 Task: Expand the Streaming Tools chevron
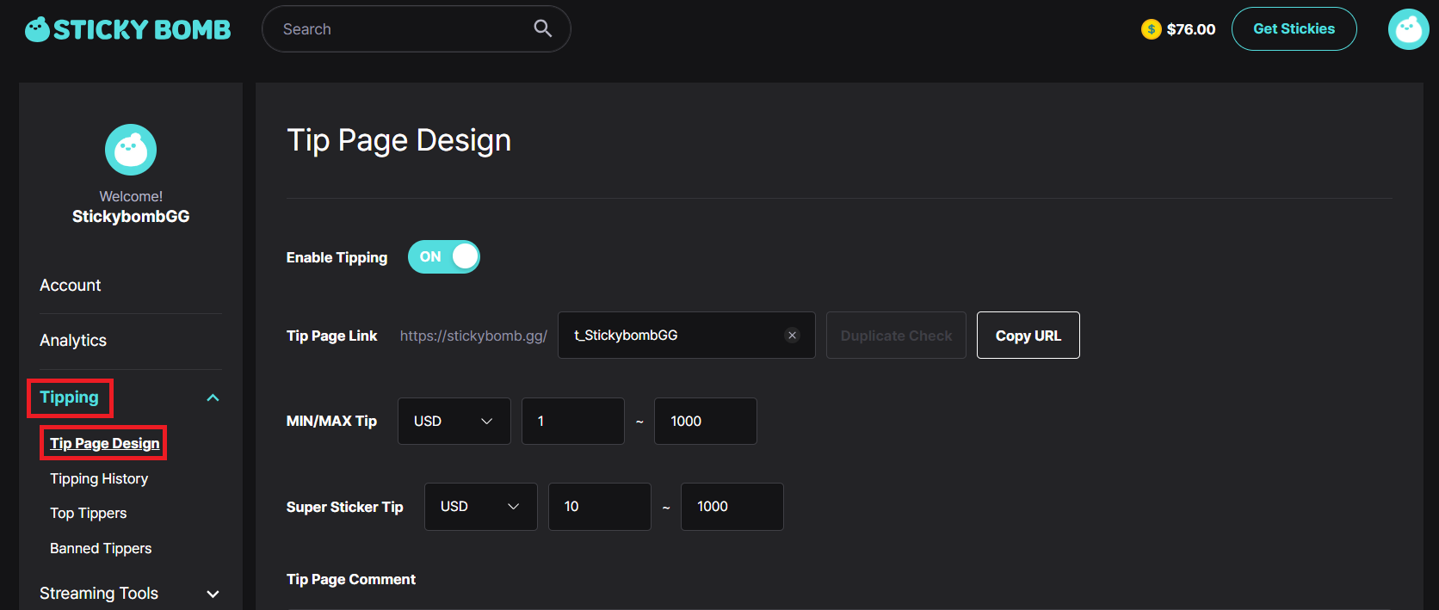click(213, 594)
